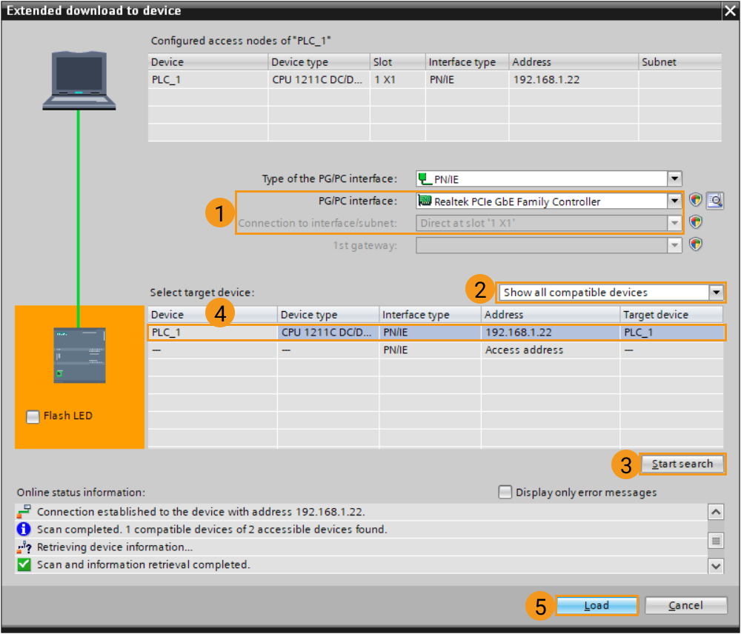Click the shield icon beside interface/subnet connection
Viewport: 741px width, 634px height.
pyautogui.click(x=695, y=222)
